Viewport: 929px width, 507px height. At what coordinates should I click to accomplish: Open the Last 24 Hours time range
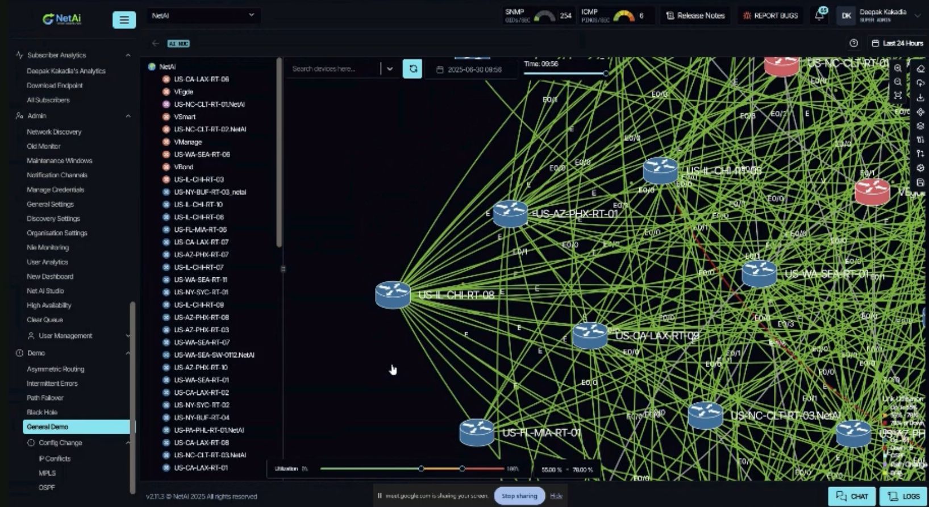click(897, 43)
